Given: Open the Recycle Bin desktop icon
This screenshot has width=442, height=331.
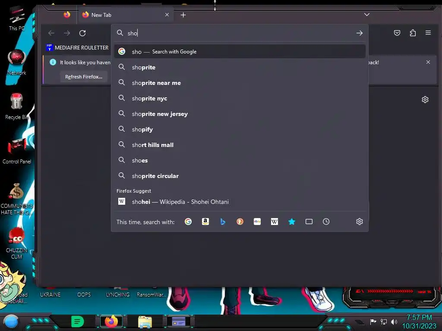Looking at the screenshot, I should tap(17, 106).
